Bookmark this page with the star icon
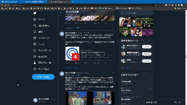 point(162,5)
